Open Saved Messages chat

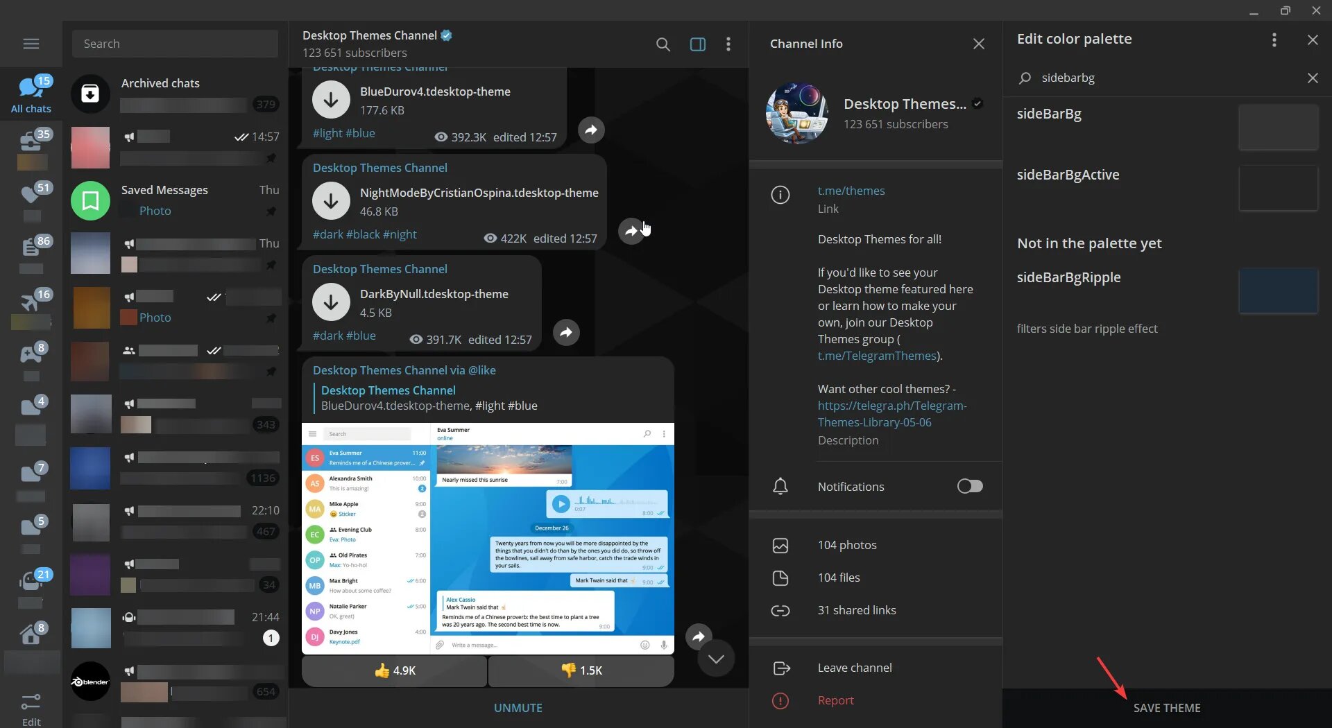tap(176, 200)
